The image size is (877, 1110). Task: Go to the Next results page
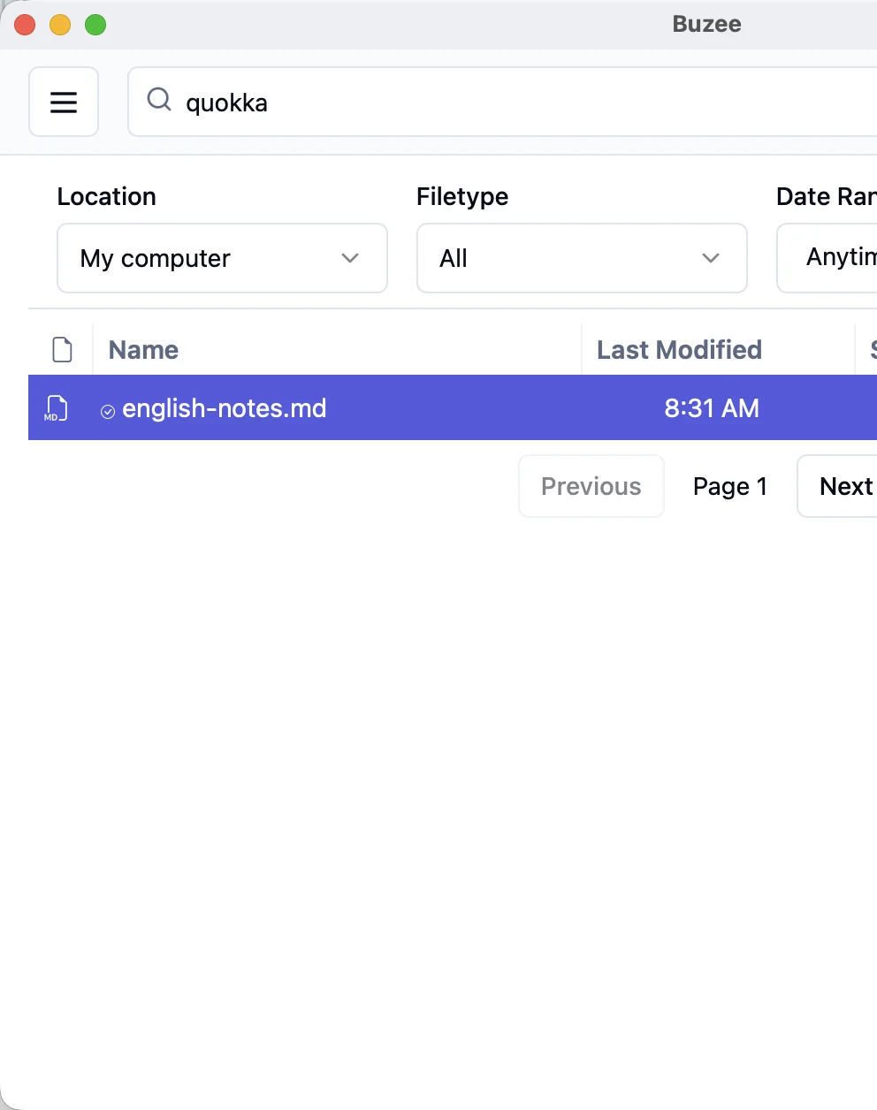(837, 486)
